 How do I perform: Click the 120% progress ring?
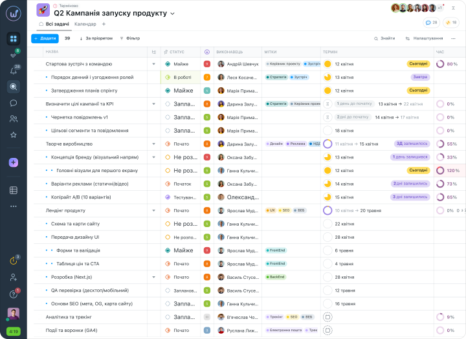[x=440, y=171]
